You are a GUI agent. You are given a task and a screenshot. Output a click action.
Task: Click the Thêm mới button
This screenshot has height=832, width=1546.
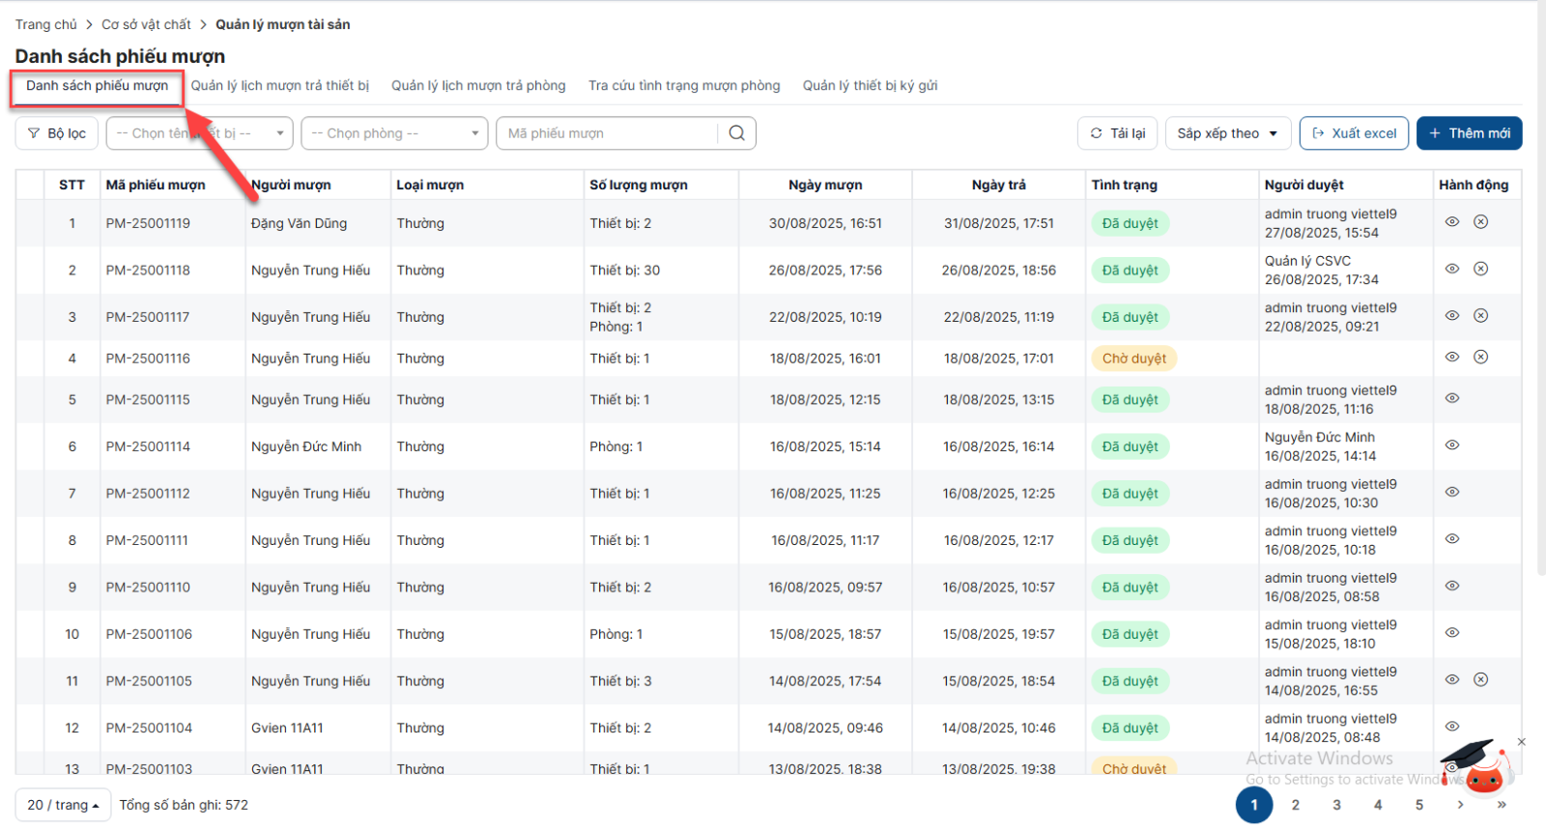coord(1469,133)
